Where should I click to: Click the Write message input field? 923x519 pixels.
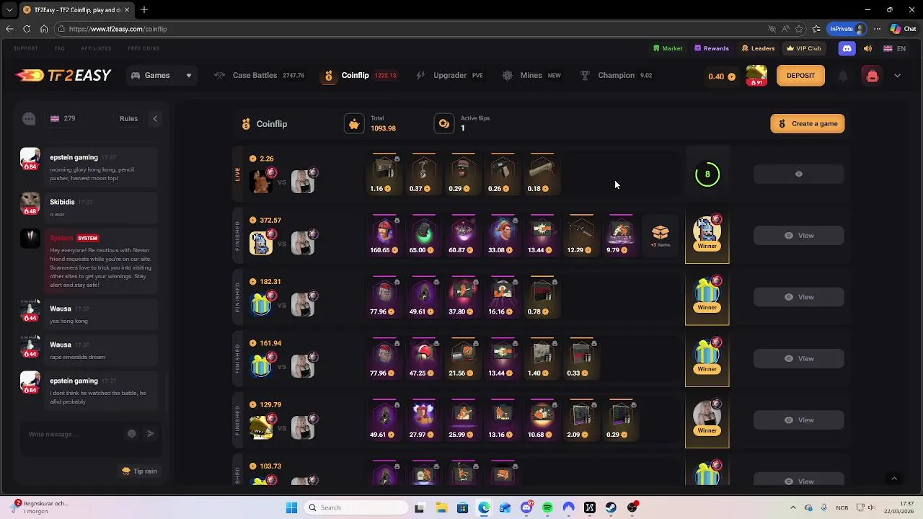(72, 434)
